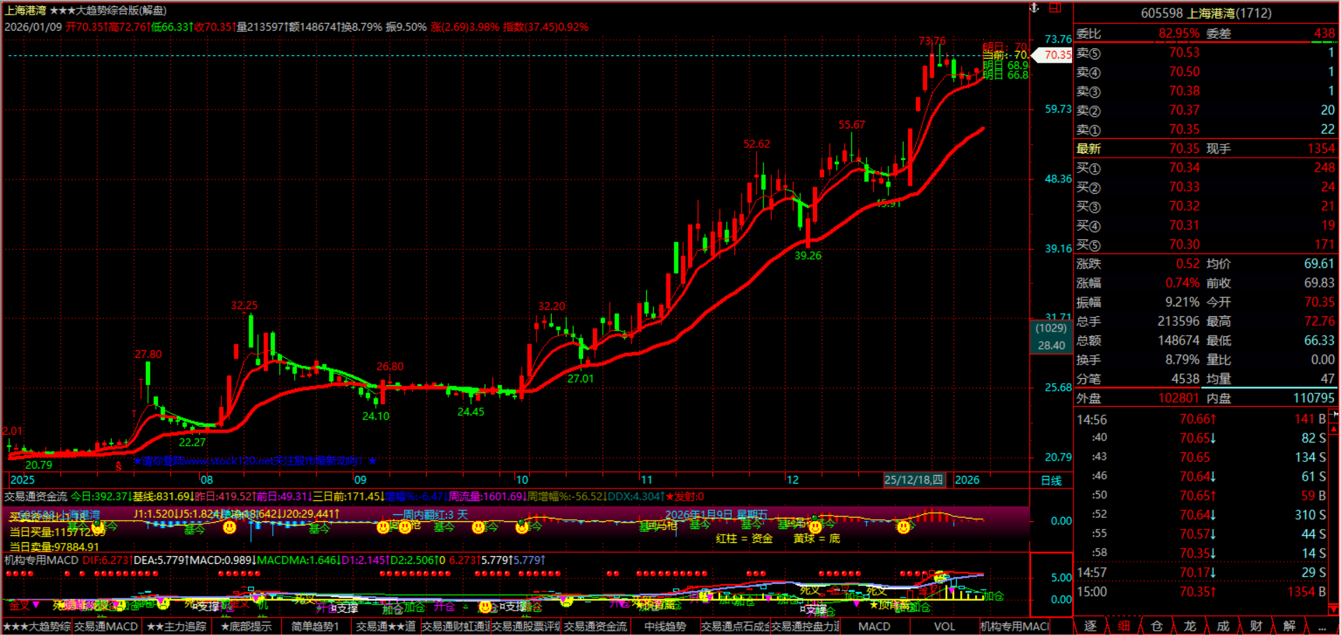Select the VOL indicator tab
The image size is (1341, 635).
tap(944, 627)
